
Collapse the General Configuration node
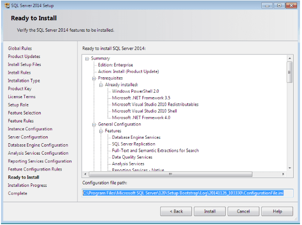click(x=93, y=124)
